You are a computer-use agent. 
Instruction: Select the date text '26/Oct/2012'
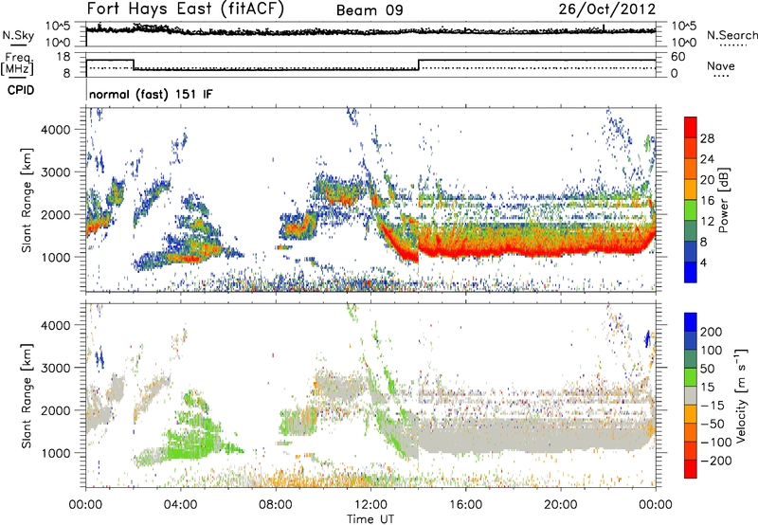607,9
